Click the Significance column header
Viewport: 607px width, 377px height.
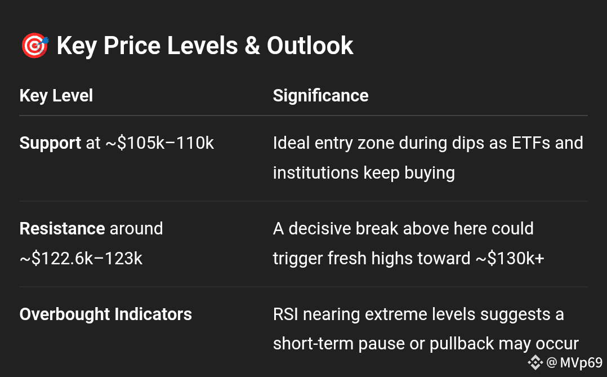[320, 96]
